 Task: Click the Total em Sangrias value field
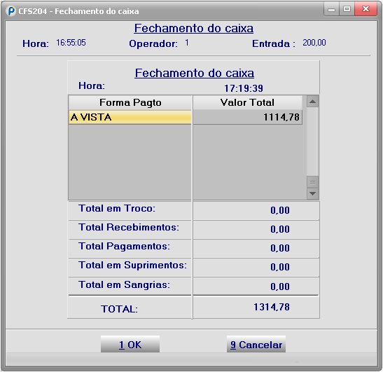click(x=256, y=287)
